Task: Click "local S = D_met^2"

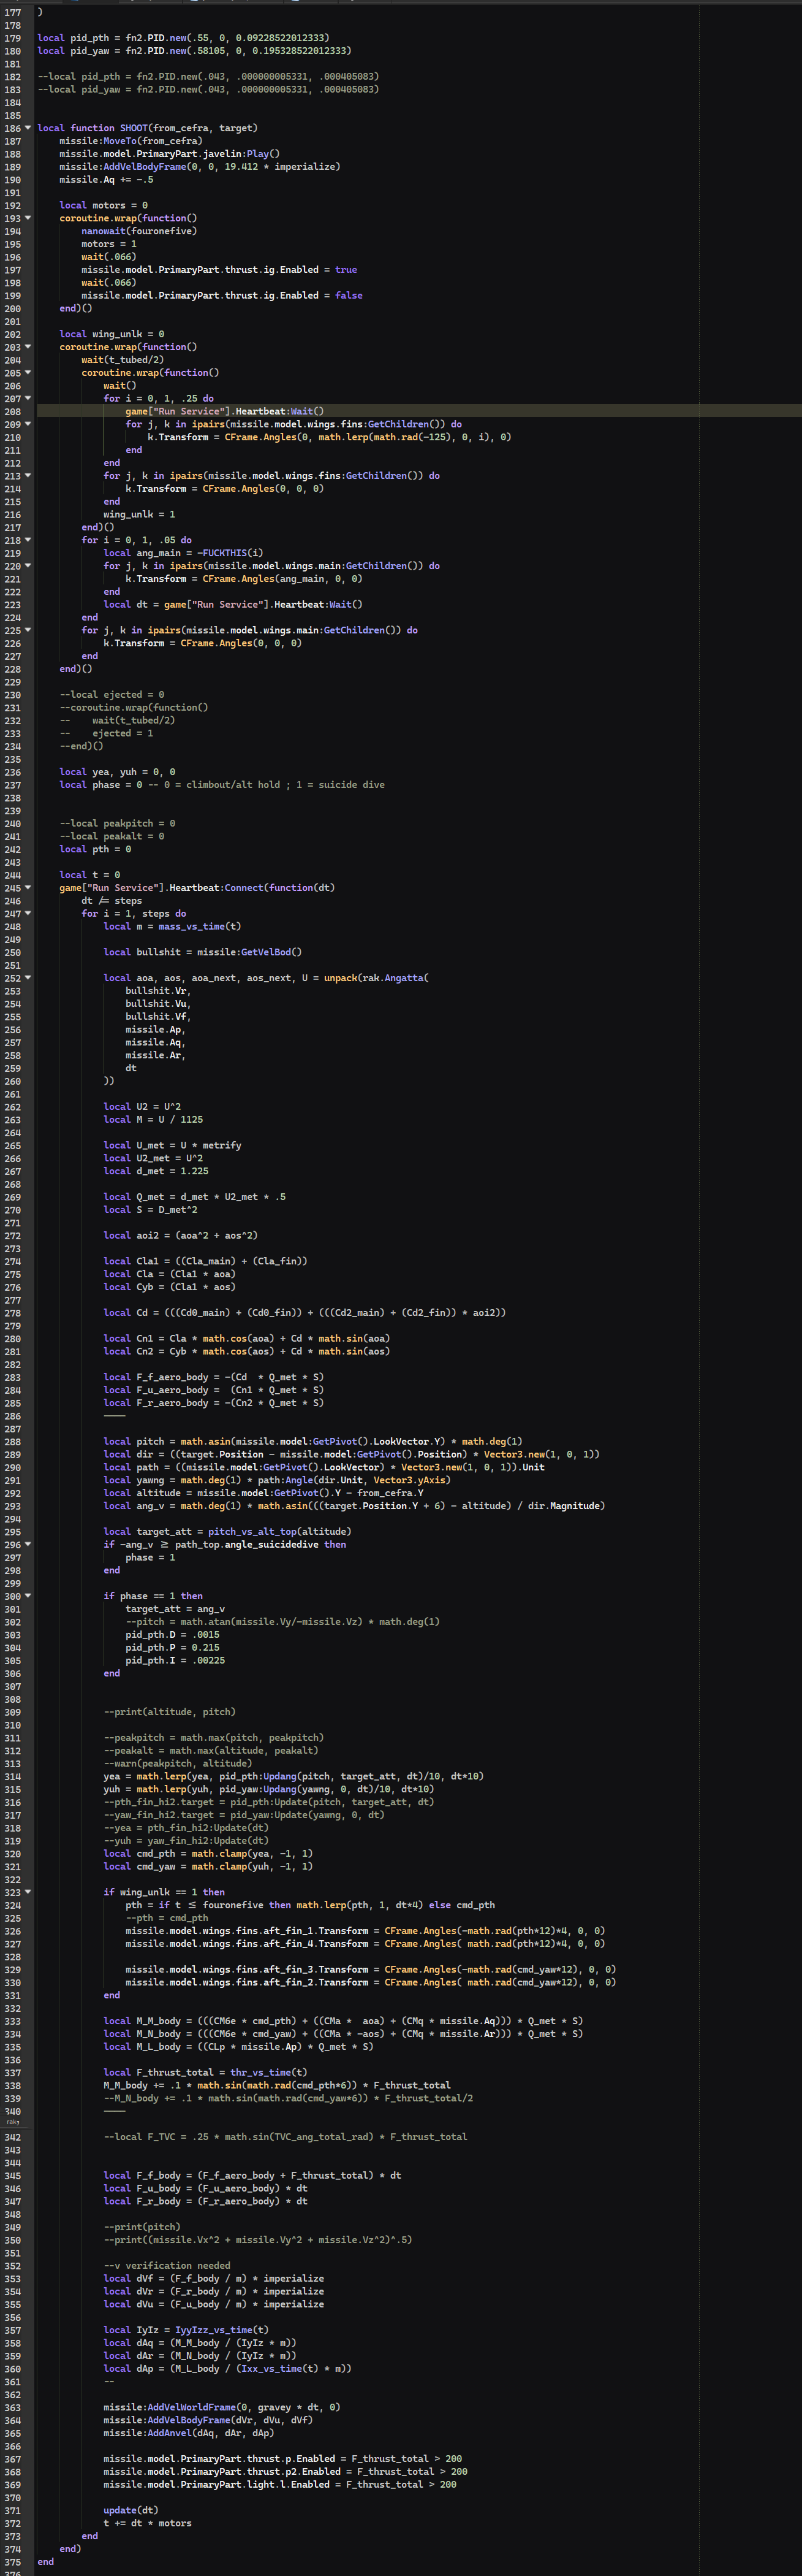Action: (x=150, y=1210)
